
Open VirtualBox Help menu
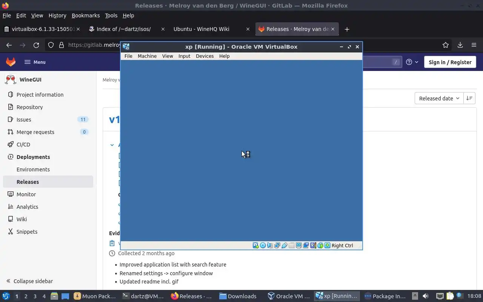224,56
